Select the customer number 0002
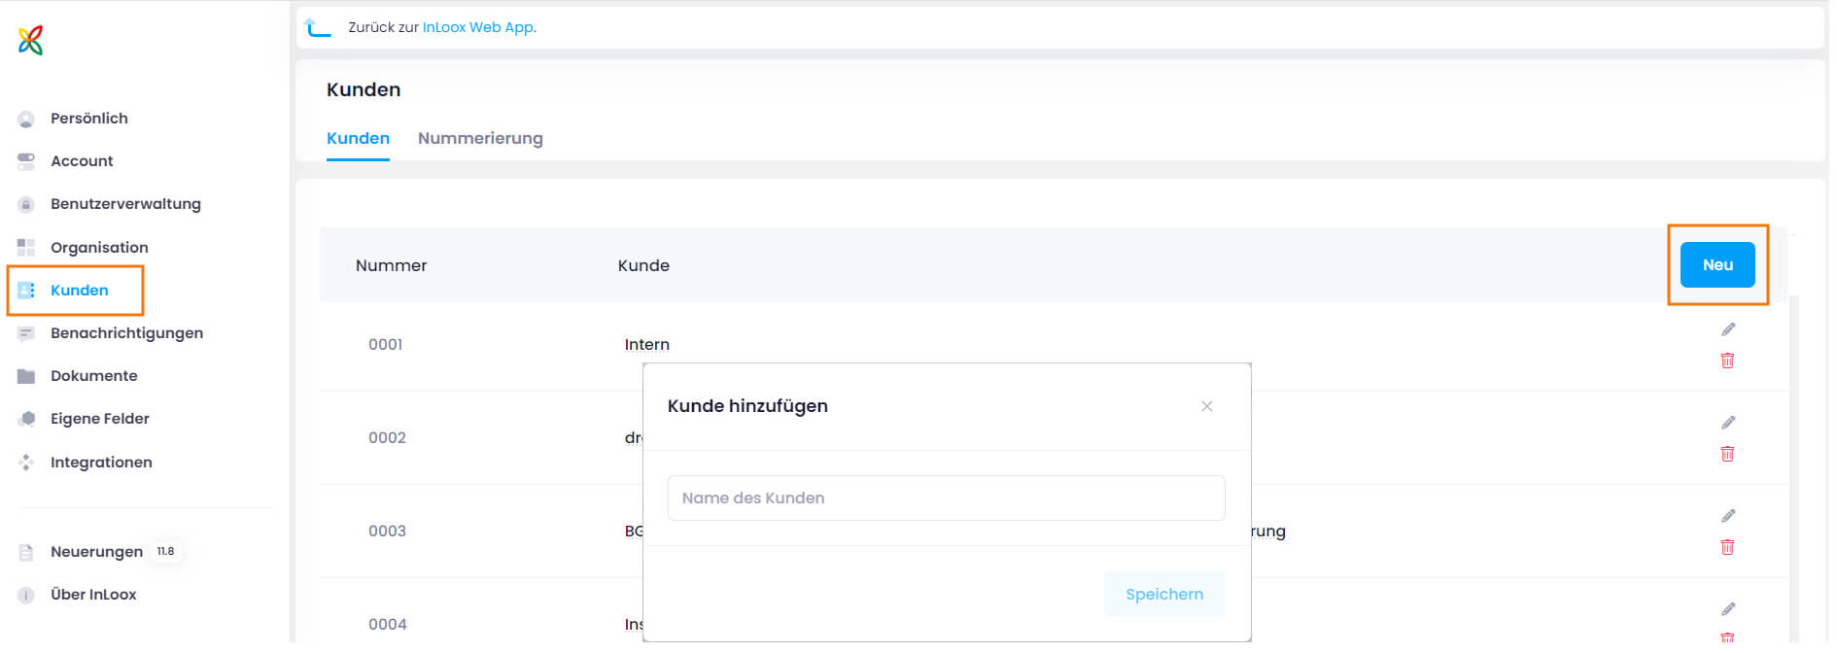This screenshot has height=653, width=1837. click(387, 437)
